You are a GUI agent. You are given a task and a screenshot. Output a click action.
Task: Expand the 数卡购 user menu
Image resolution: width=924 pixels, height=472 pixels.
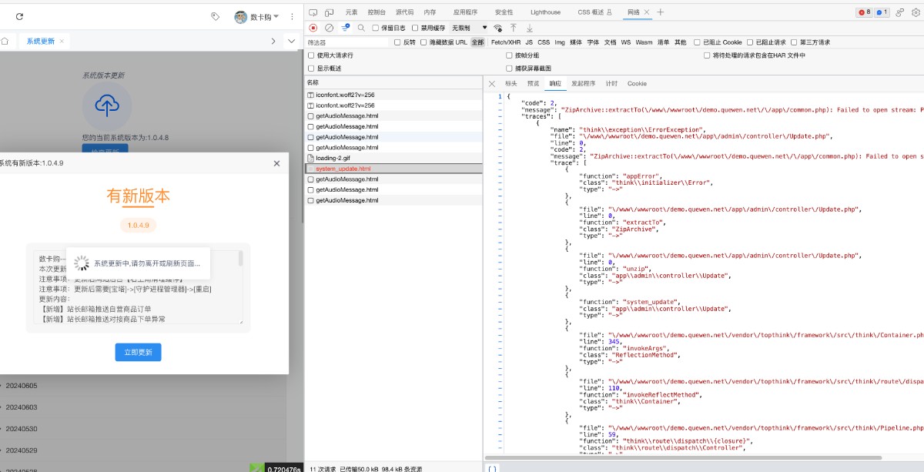tap(260, 16)
